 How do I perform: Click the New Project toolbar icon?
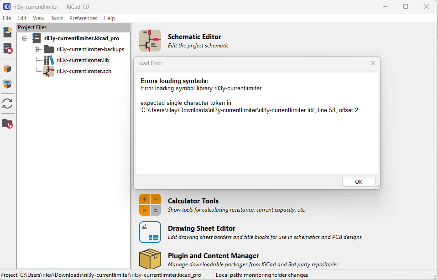click(8, 32)
